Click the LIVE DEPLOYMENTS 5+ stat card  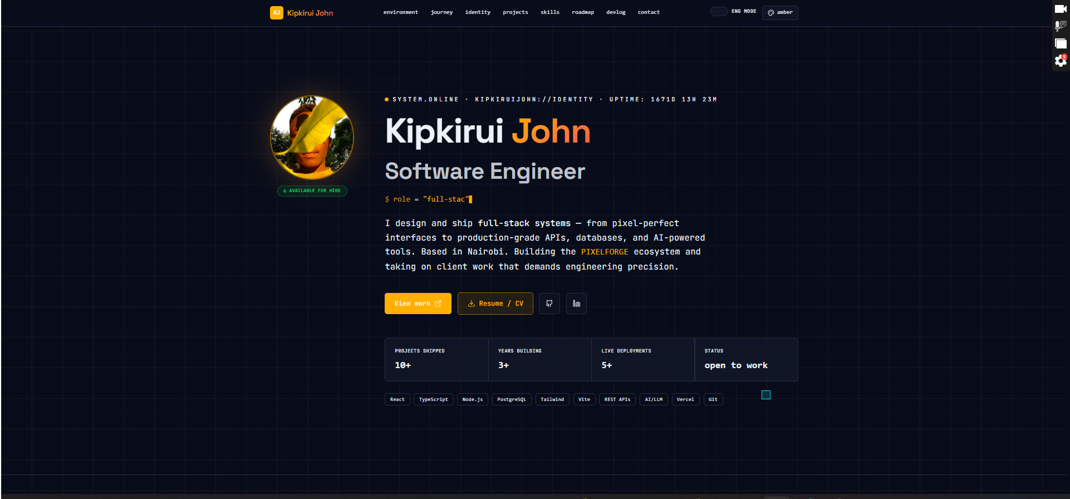point(643,360)
